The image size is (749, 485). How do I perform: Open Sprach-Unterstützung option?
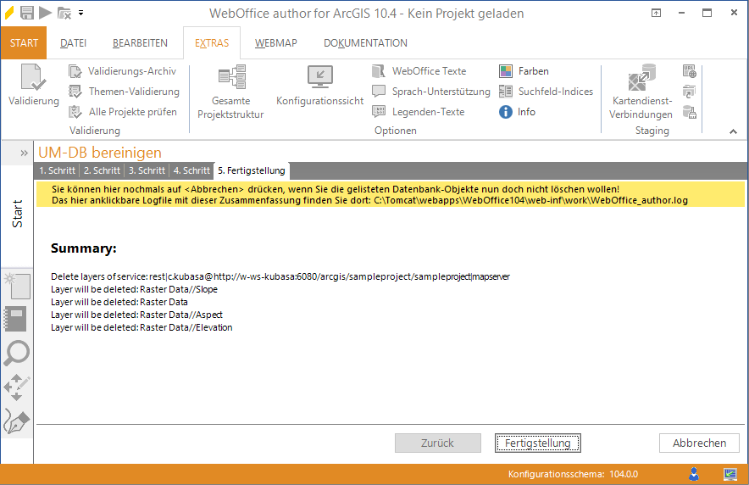(x=431, y=92)
